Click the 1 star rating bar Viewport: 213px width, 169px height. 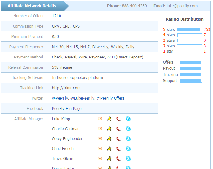pyautogui.click(x=190, y=51)
